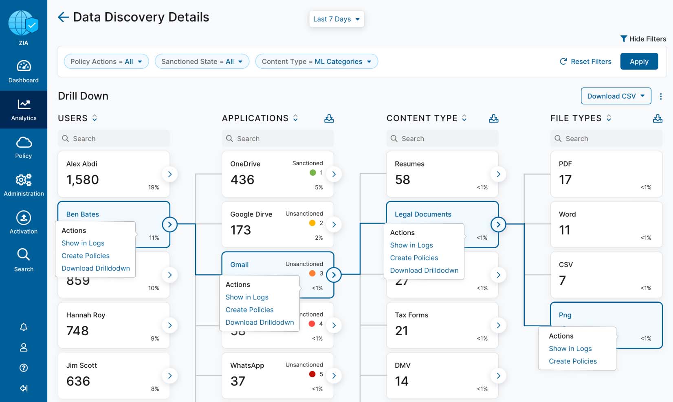Go to Administration in the sidebar

24,185
